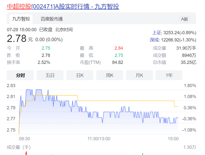
Task: Open the 上证 index link
Action: [157, 33]
